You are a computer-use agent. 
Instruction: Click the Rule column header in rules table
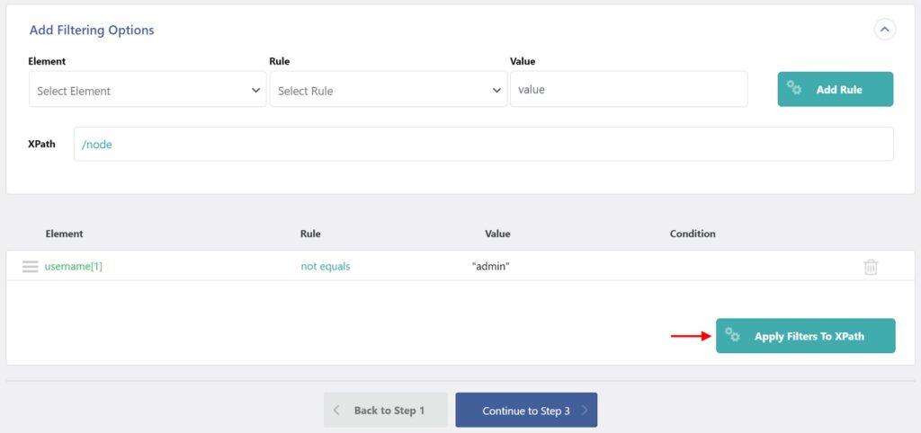click(x=310, y=234)
